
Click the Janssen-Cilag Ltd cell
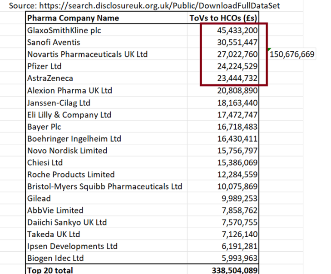(x=59, y=103)
